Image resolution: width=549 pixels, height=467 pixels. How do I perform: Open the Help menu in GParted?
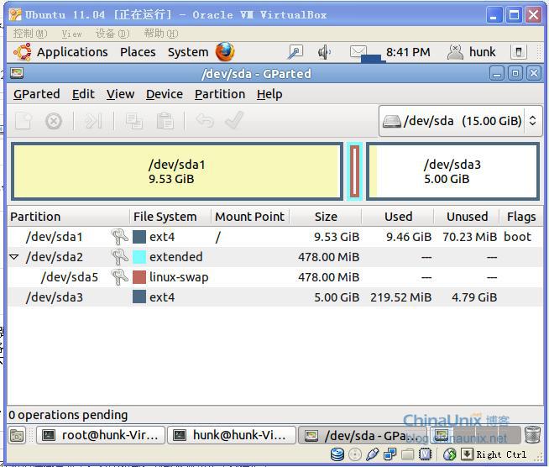pyautogui.click(x=269, y=94)
